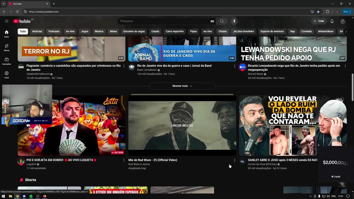354x199 pixels.
Task: Open the TERROR NO RJ video thumbnail
Action: [71, 49]
